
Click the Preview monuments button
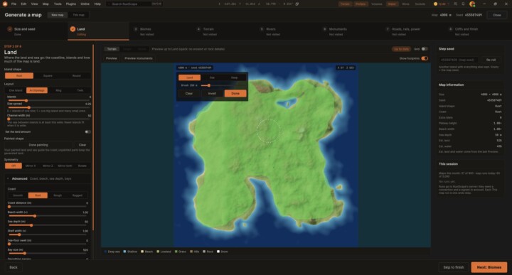[x=139, y=58]
